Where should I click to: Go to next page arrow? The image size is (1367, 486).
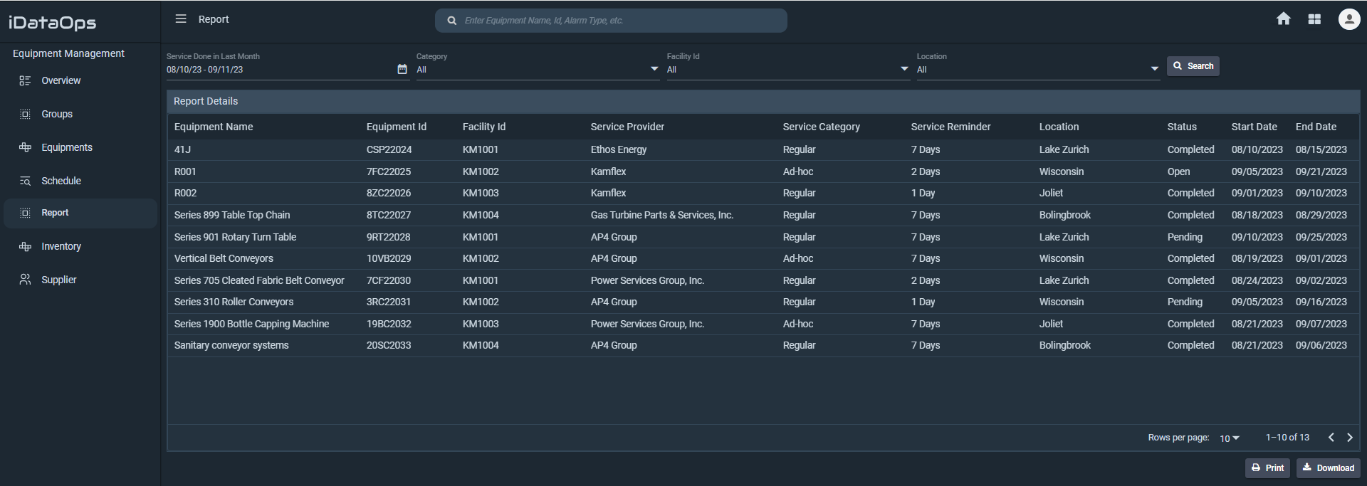coord(1350,438)
